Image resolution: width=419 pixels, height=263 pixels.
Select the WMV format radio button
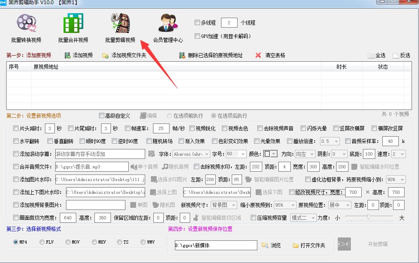pyautogui.click(x=143, y=242)
